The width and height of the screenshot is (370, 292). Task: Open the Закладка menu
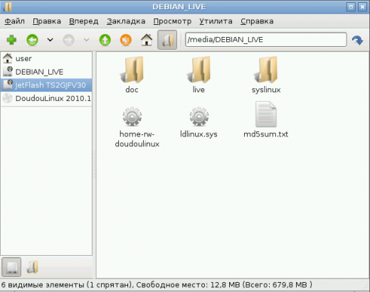pyautogui.click(x=126, y=21)
